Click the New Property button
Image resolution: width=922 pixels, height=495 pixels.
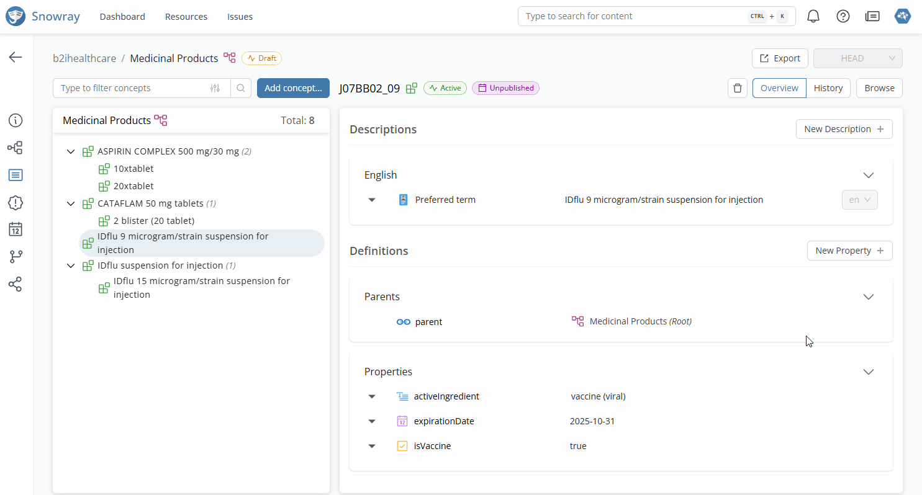(x=849, y=251)
